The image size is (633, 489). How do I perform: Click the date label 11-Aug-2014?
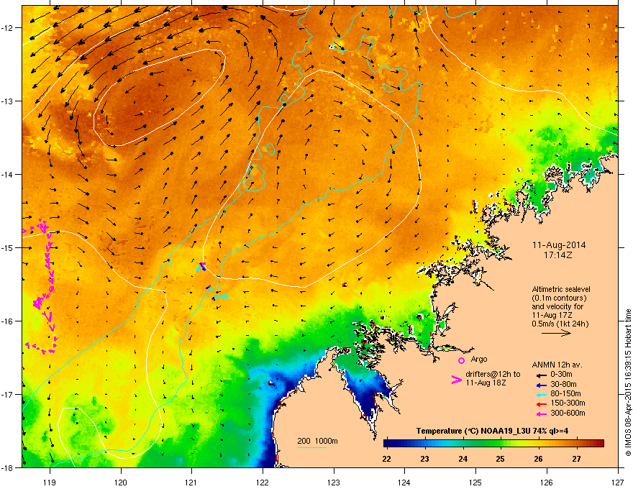(x=559, y=245)
